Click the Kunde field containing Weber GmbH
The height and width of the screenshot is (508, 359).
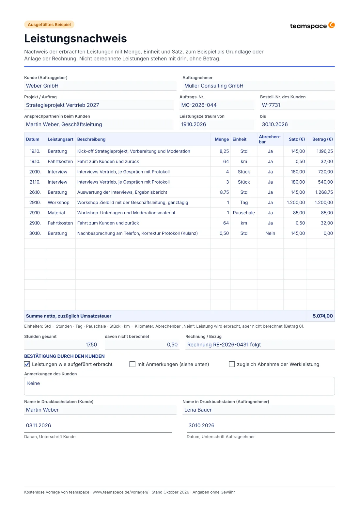pyautogui.click(x=100, y=86)
